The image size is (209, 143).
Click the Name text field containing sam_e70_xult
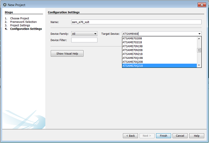[136, 22]
